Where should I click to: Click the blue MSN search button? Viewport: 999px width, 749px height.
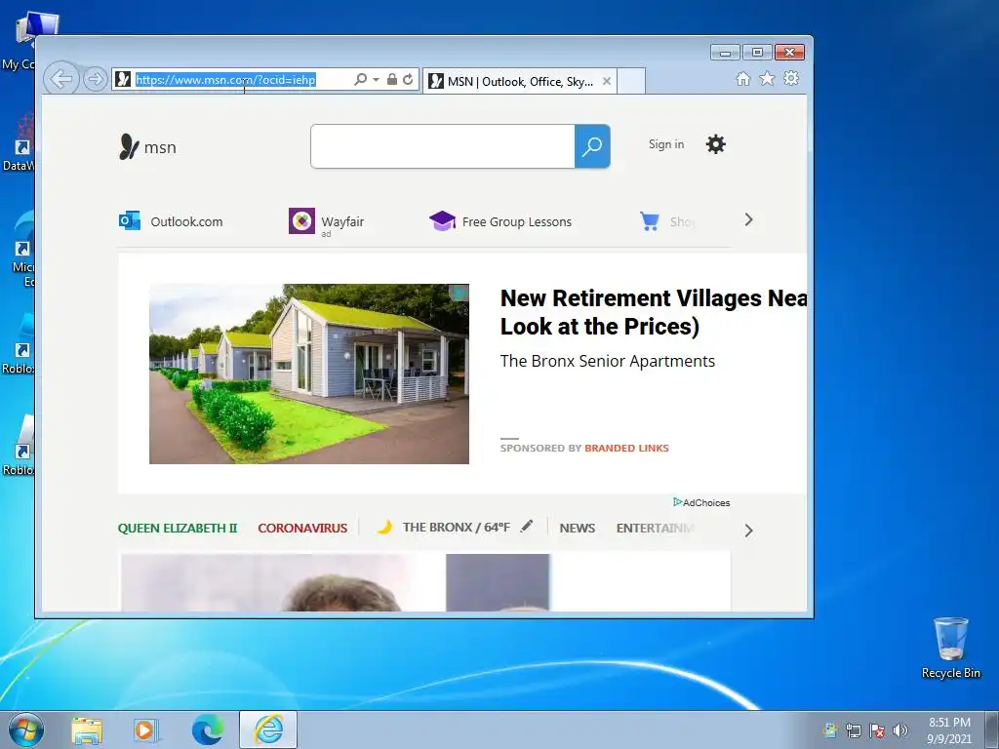(592, 146)
